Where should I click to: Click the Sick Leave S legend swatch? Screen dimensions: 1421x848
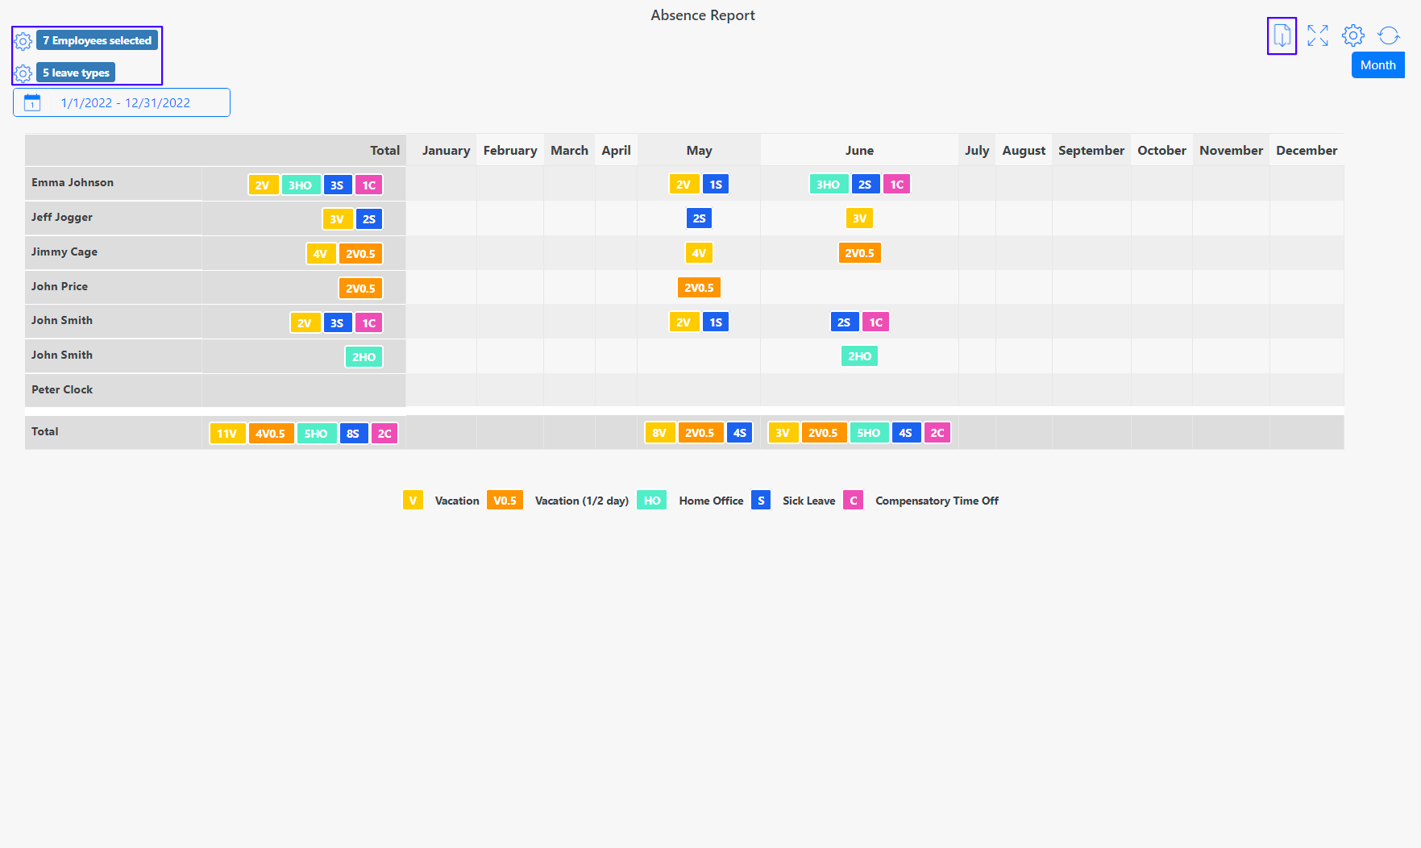pyautogui.click(x=761, y=501)
